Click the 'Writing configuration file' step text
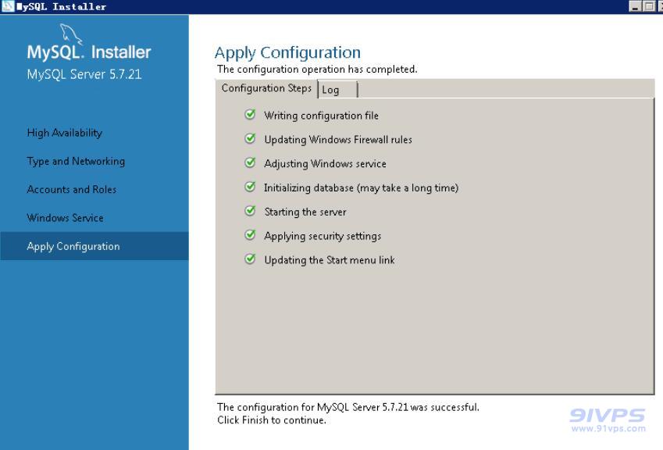This screenshot has height=450, width=663. point(322,116)
